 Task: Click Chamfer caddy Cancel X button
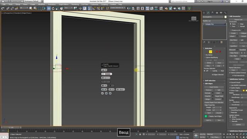point(110,93)
